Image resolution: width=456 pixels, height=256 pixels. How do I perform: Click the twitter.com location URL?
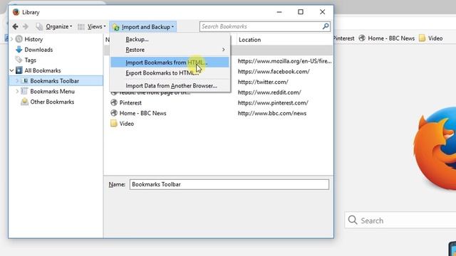(x=263, y=82)
